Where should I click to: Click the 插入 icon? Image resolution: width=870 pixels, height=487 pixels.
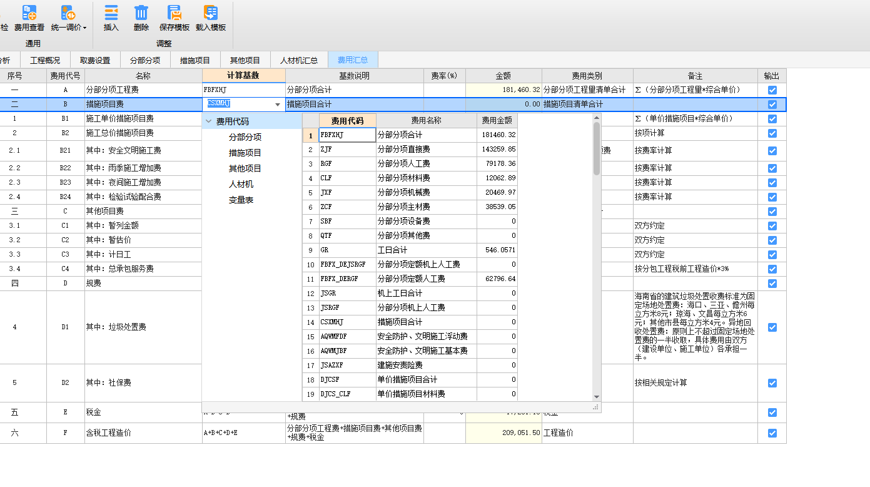[111, 13]
